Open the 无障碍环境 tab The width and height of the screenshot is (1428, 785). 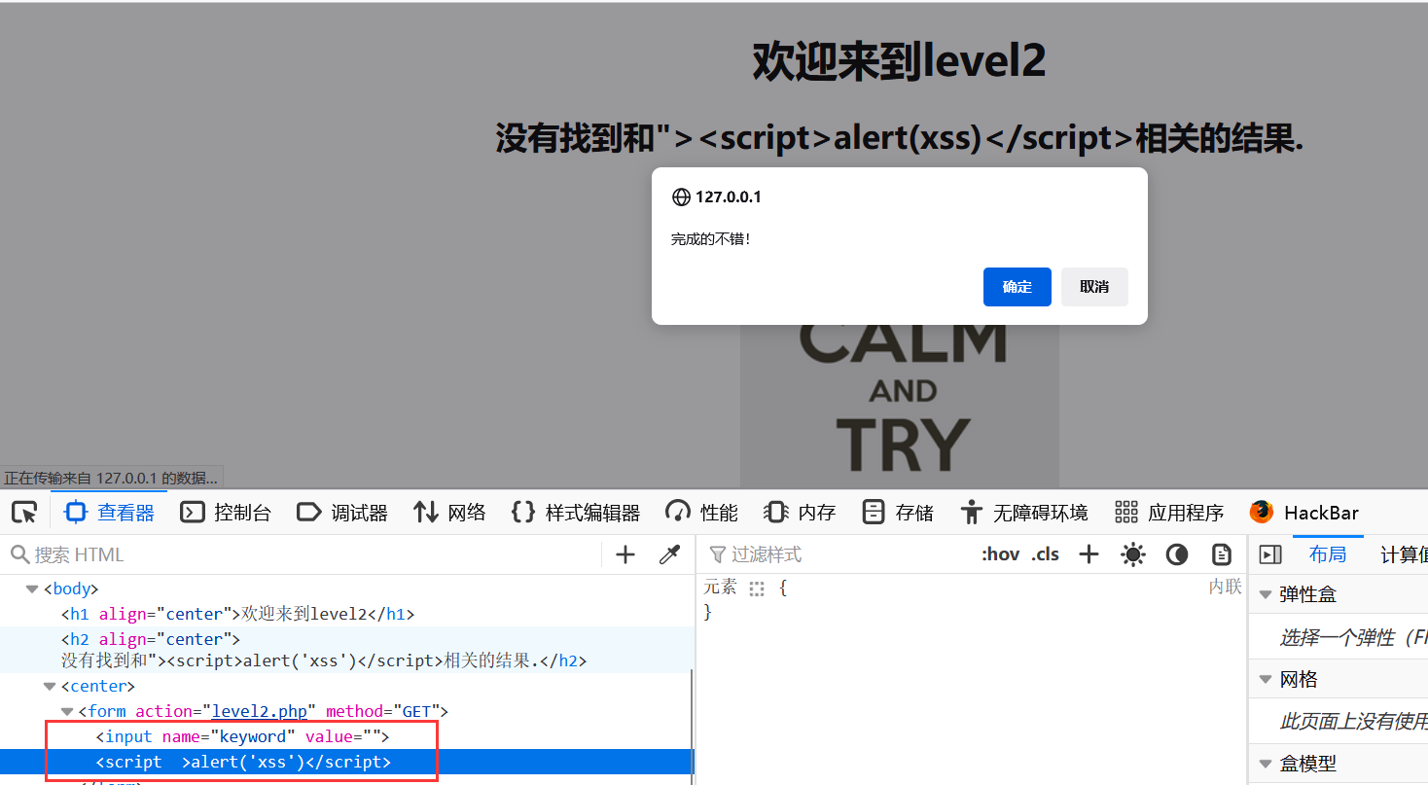click(x=1023, y=512)
